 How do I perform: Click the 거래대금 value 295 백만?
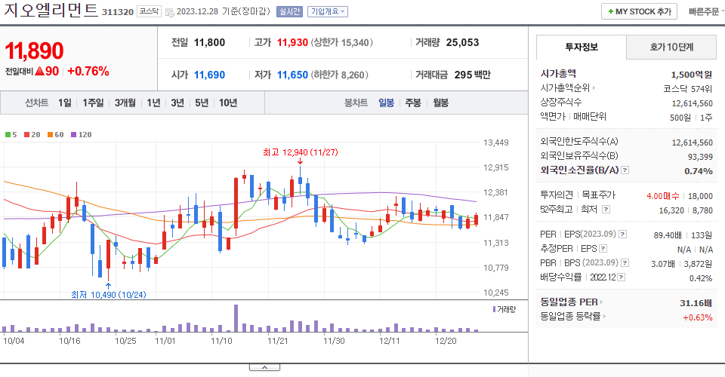472,75
